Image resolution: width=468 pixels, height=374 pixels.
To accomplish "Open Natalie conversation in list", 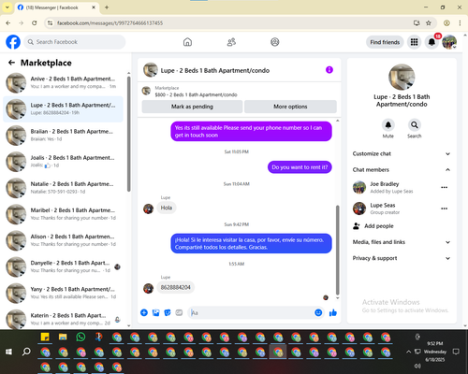I will pos(63,188).
